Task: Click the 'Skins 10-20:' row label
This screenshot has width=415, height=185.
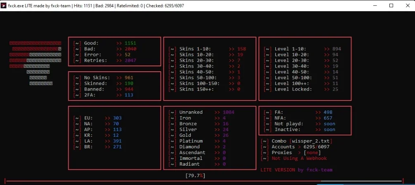Action: coord(197,55)
